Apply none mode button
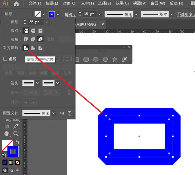Viewport: 195px width, 175px height. [x=17, y=163]
